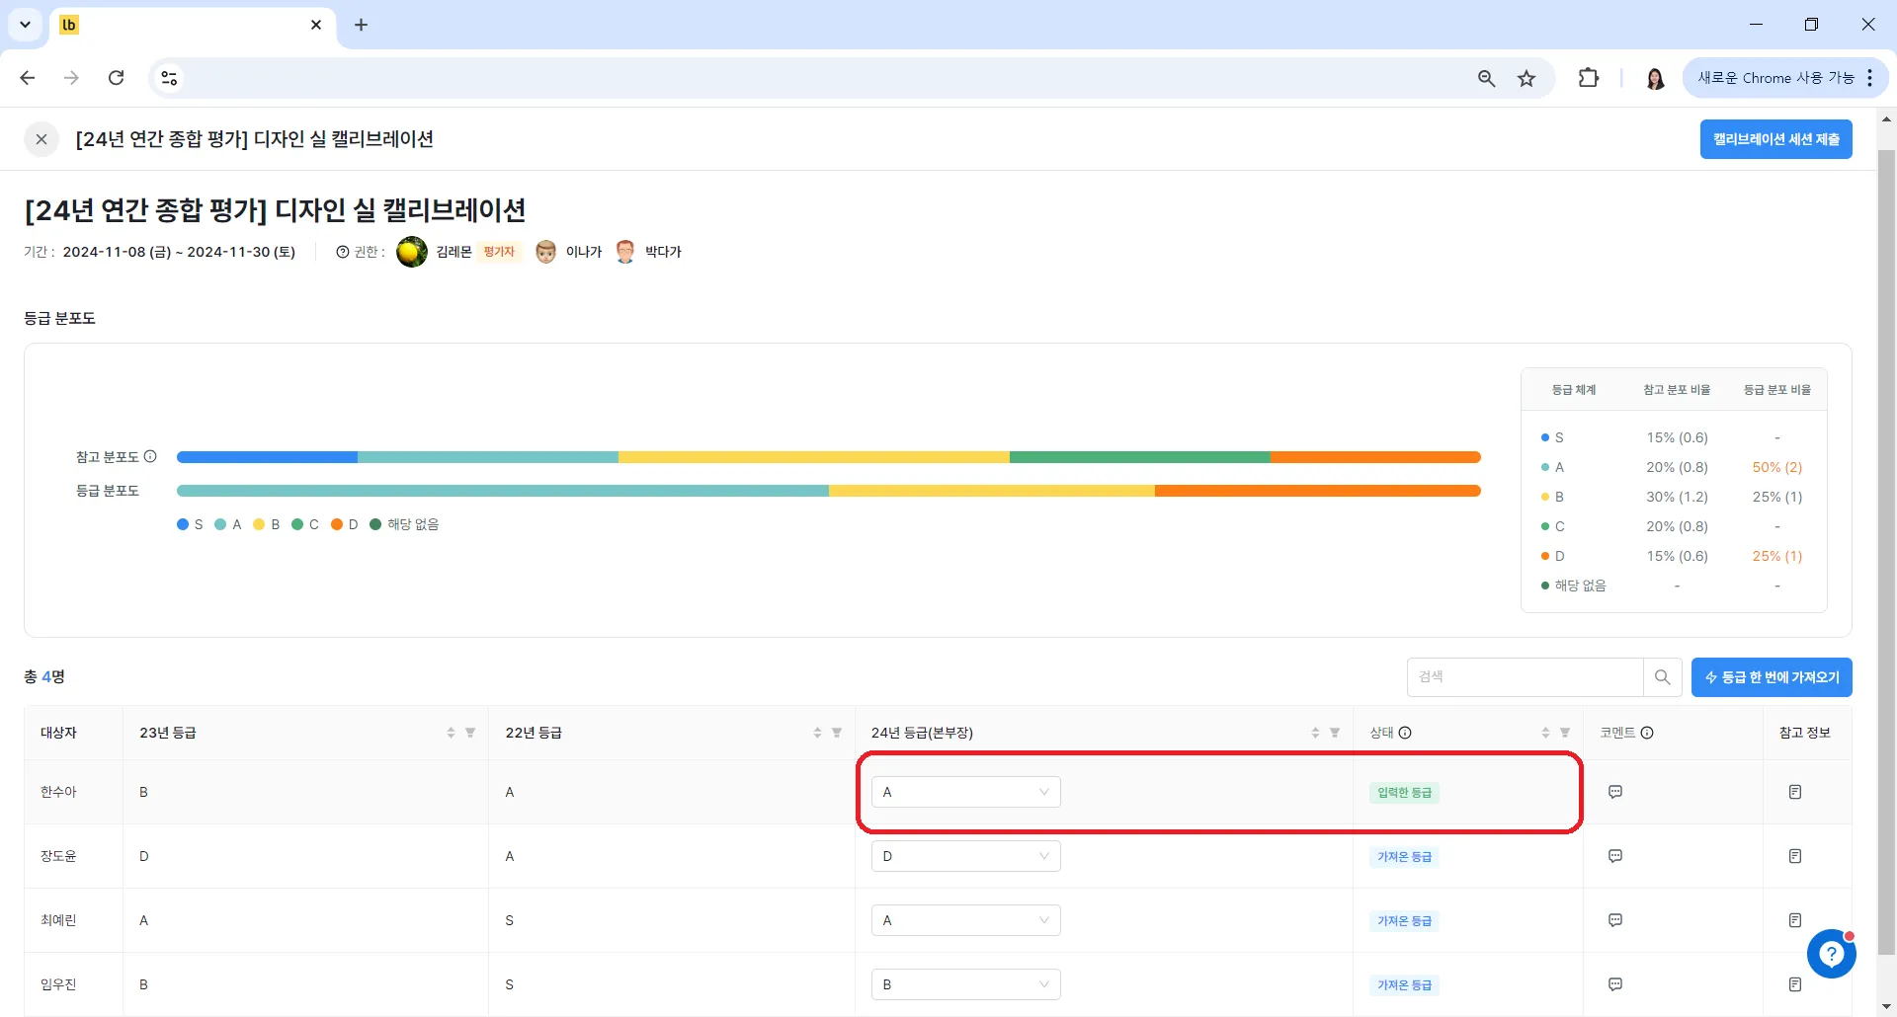
Task: Click the info icon next to 참고 분포도
Action: [150, 456]
